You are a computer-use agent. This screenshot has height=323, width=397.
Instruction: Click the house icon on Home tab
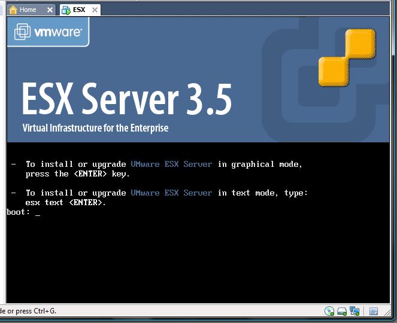coord(13,10)
